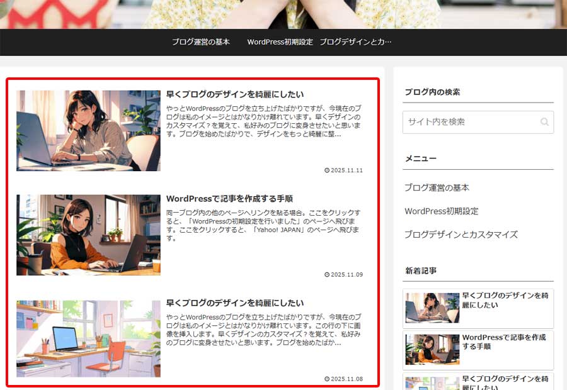Click the header banner image at the top

click(283, 11)
